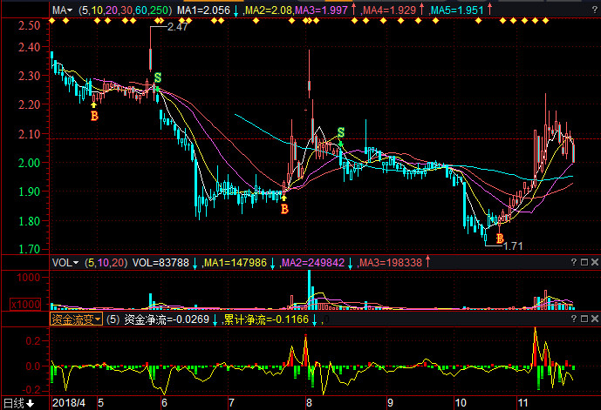The height and width of the screenshot is (410, 601).
Task: Click the S sell marker below 2.47 high
Action: click(x=158, y=78)
